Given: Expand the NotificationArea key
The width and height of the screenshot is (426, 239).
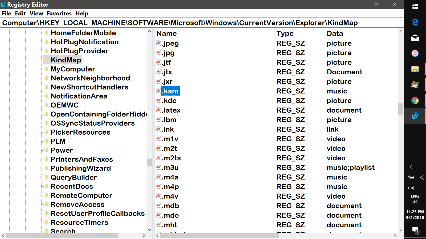Looking at the screenshot, I should tap(41, 96).
